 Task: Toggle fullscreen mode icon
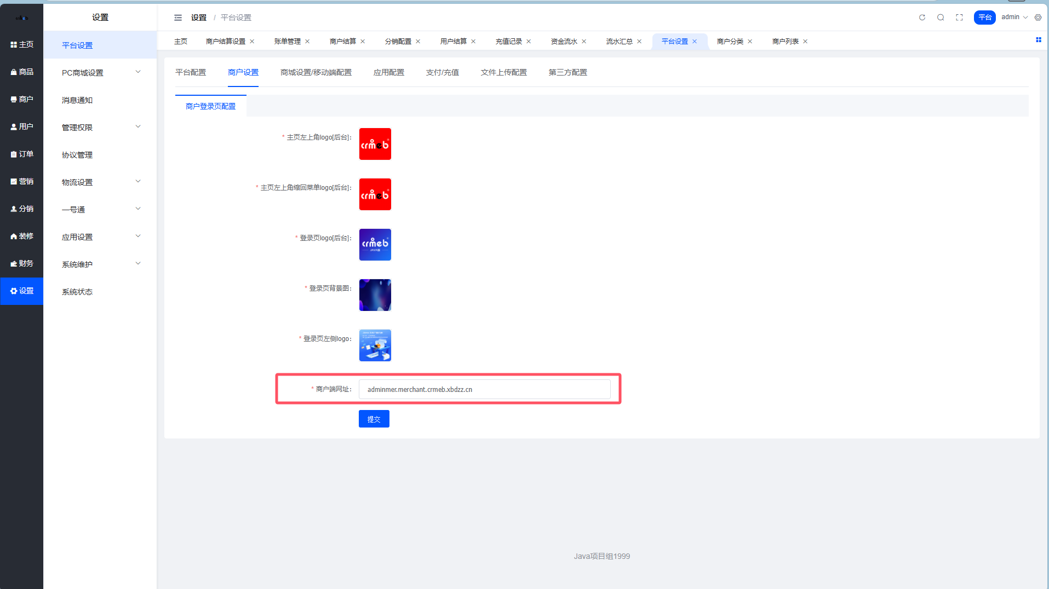[x=959, y=18]
